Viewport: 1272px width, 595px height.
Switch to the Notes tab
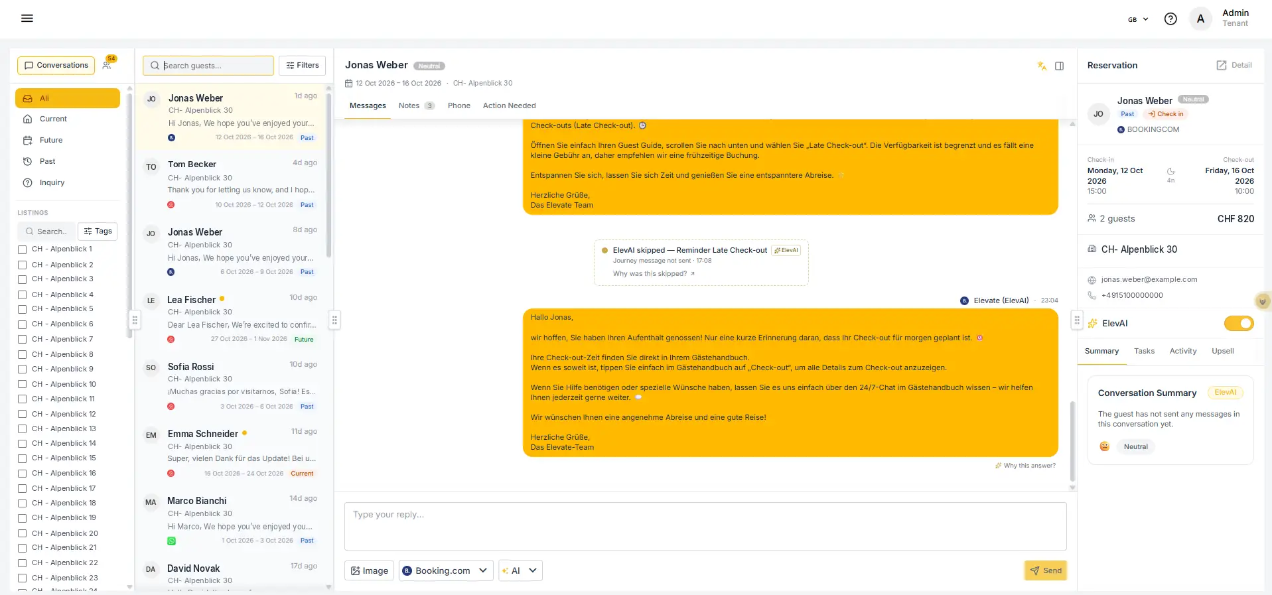coord(416,105)
